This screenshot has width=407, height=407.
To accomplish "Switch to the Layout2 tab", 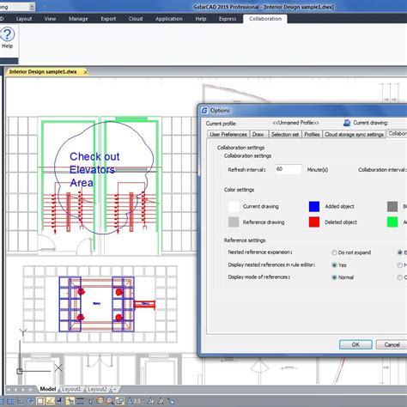I will point(97,389).
